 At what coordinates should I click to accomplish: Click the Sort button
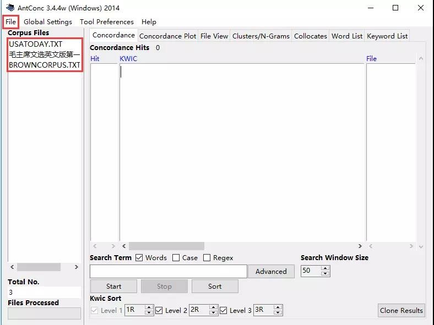click(215, 287)
